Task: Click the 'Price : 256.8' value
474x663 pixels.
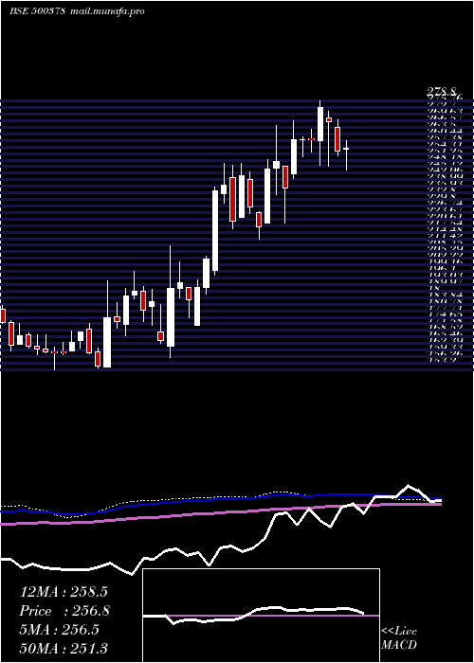Action: click(x=64, y=611)
